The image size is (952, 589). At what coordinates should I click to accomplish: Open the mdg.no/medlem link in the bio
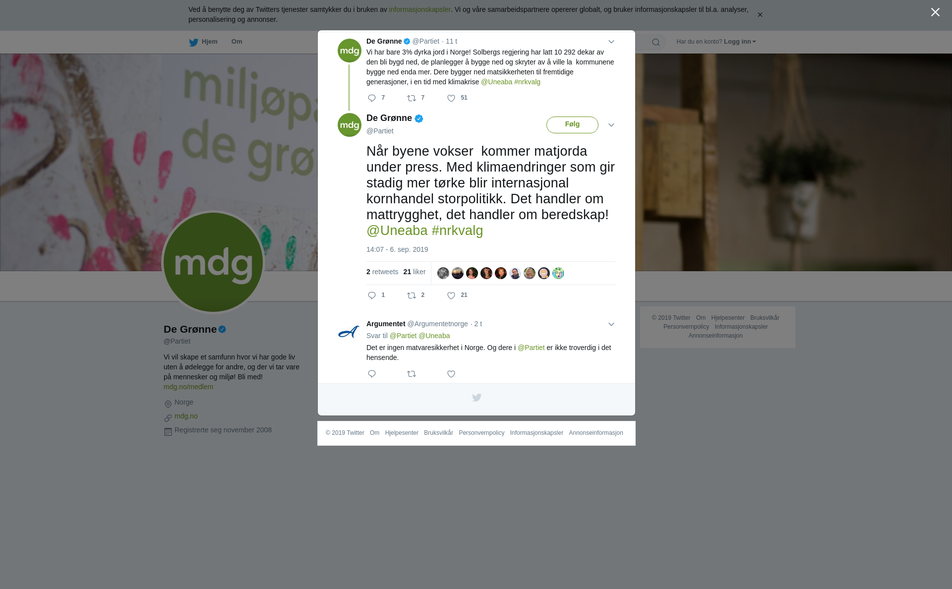(188, 387)
